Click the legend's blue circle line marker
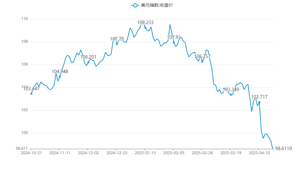The width and height of the screenshot is (304, 171). (136, 5)
